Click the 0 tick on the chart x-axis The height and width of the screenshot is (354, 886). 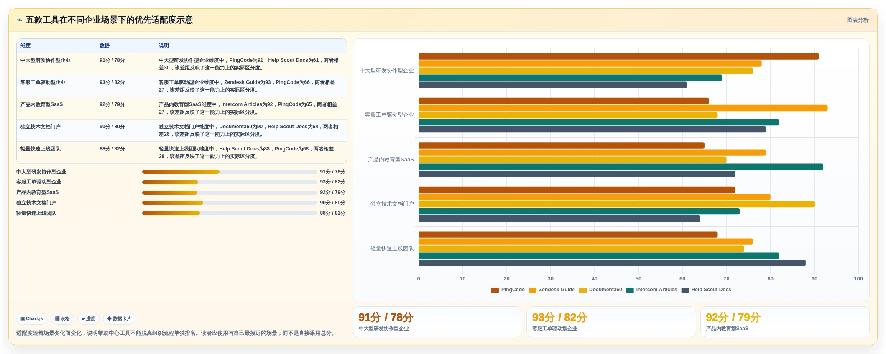pos(419,279)
